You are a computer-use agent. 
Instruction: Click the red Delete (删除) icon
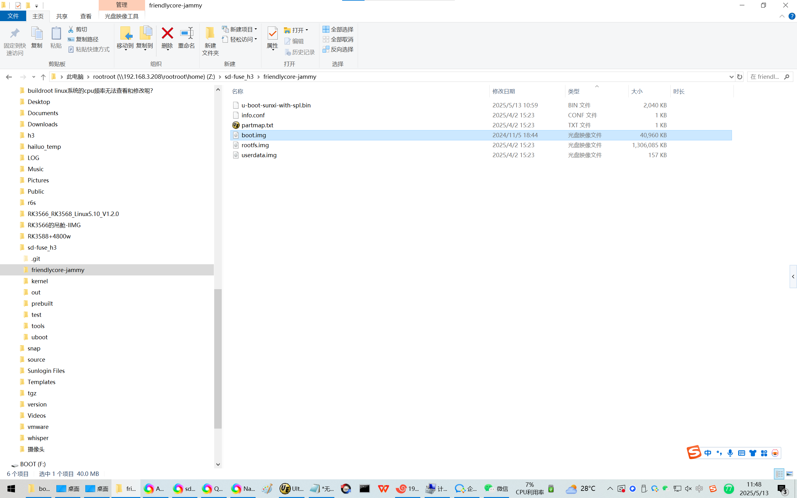(x=167, y=33)
